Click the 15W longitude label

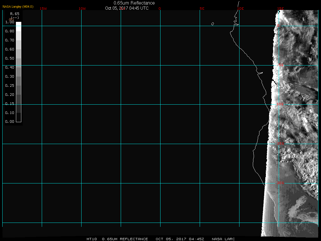click(43, 9)
